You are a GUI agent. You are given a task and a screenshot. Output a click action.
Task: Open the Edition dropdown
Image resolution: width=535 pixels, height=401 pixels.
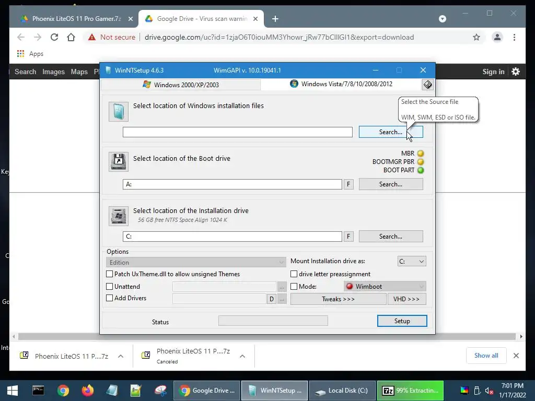tap(196, 262)
